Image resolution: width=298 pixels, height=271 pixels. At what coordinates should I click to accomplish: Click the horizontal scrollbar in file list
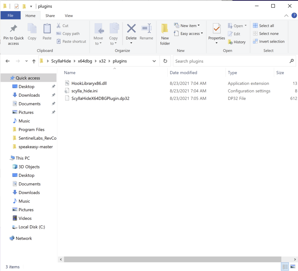[x=172, y=259]
